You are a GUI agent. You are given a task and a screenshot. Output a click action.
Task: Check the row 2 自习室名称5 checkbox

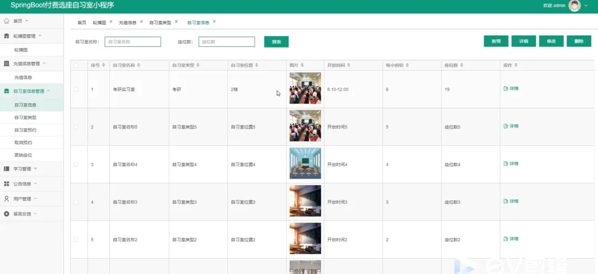[x=76, y=127]
